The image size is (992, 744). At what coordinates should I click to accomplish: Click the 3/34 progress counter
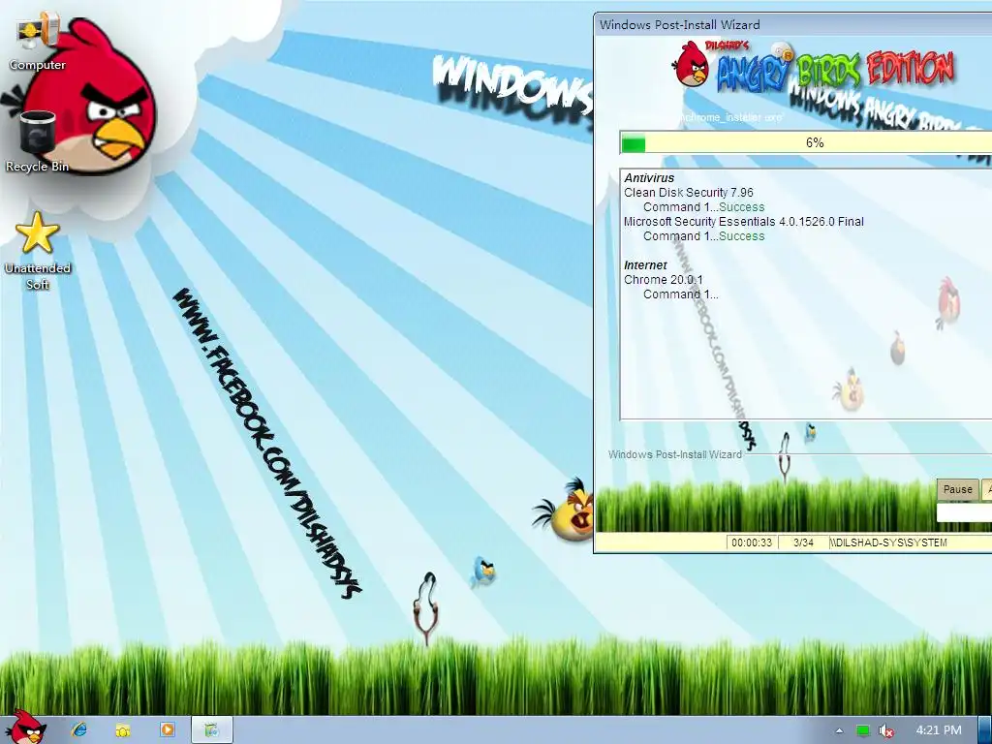click(x=803, y=542)
